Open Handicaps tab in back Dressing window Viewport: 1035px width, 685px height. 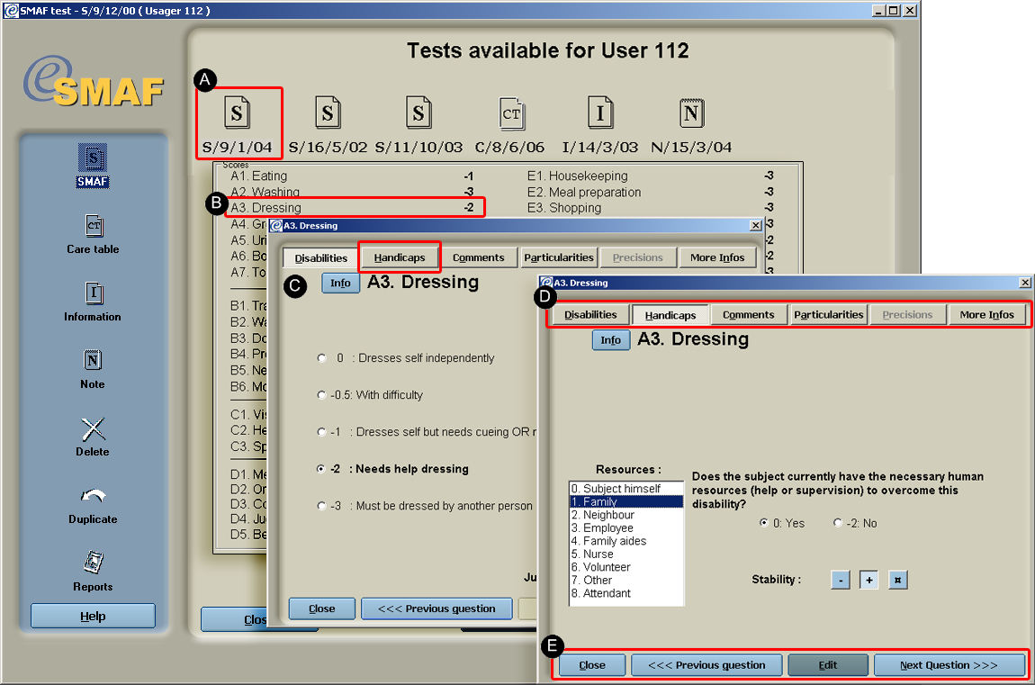point(400,257)
